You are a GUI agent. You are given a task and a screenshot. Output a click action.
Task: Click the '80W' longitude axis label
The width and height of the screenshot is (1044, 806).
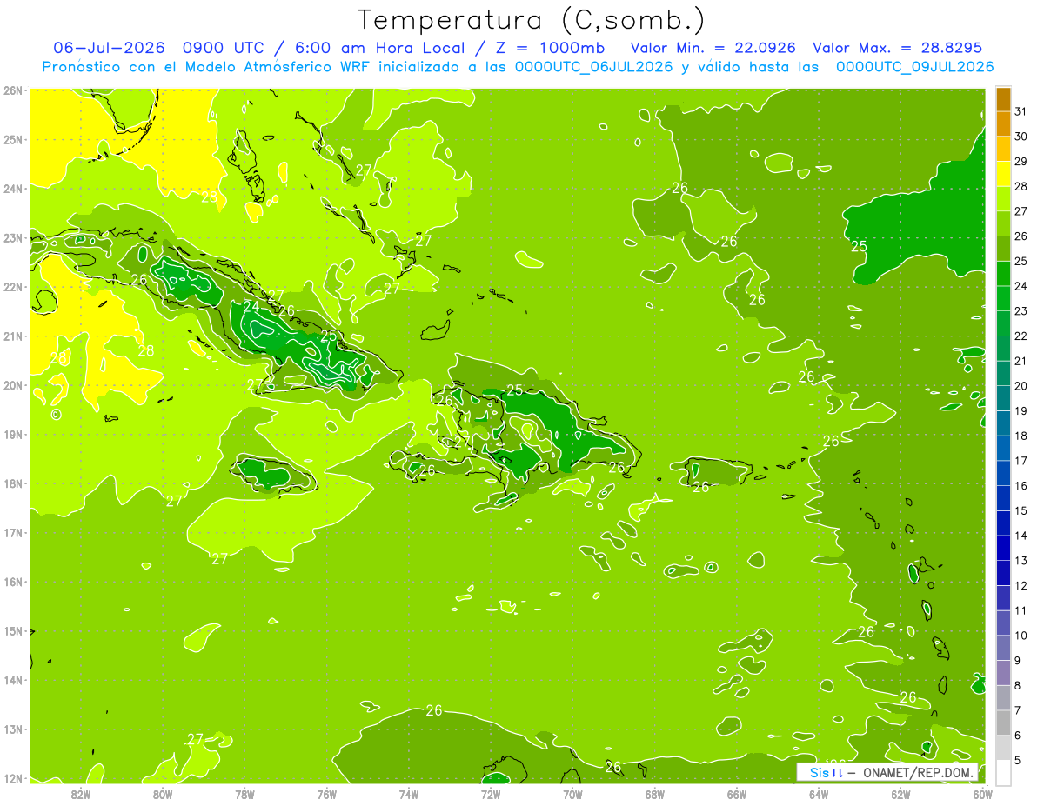tap(163, 794)
